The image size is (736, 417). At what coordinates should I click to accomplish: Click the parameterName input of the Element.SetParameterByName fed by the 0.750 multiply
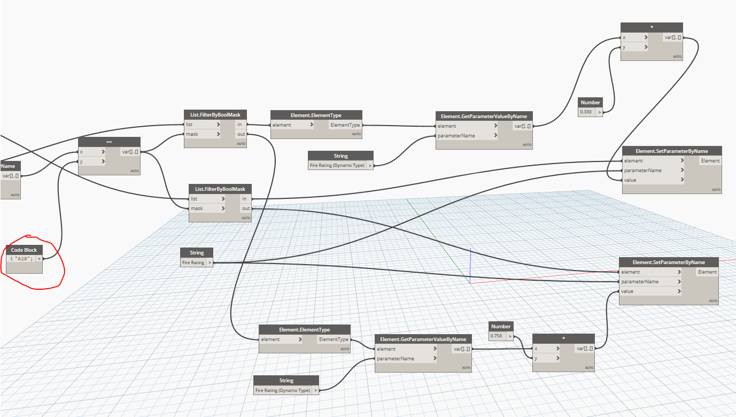[651, 282]
